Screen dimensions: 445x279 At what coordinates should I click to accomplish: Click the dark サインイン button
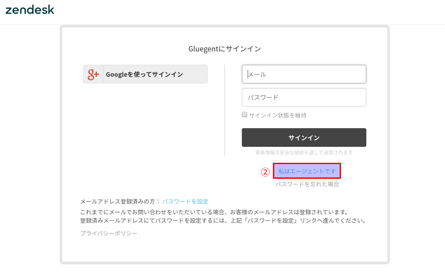[x=304, y=138]
